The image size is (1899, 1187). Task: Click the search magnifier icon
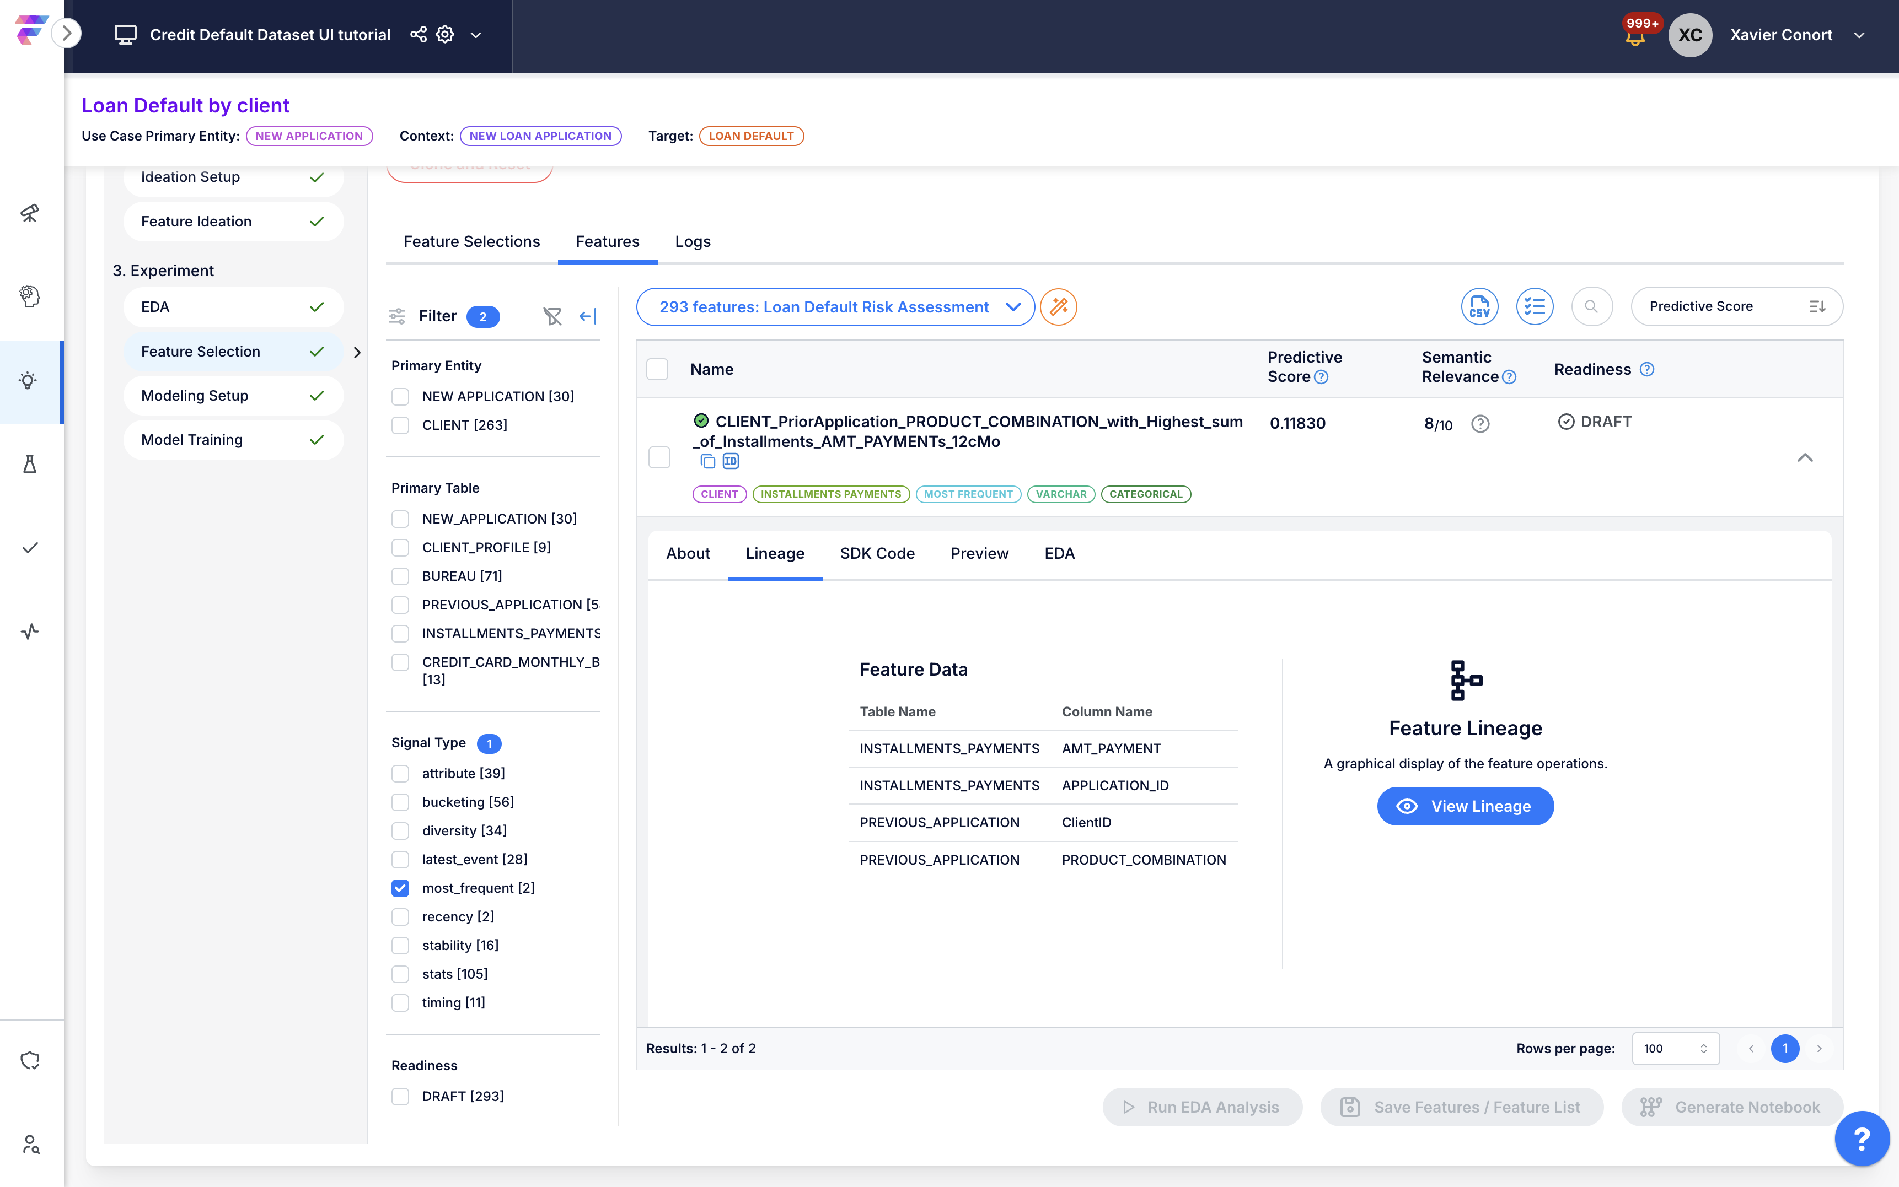pyautogui.click(x=1591, y=306)
